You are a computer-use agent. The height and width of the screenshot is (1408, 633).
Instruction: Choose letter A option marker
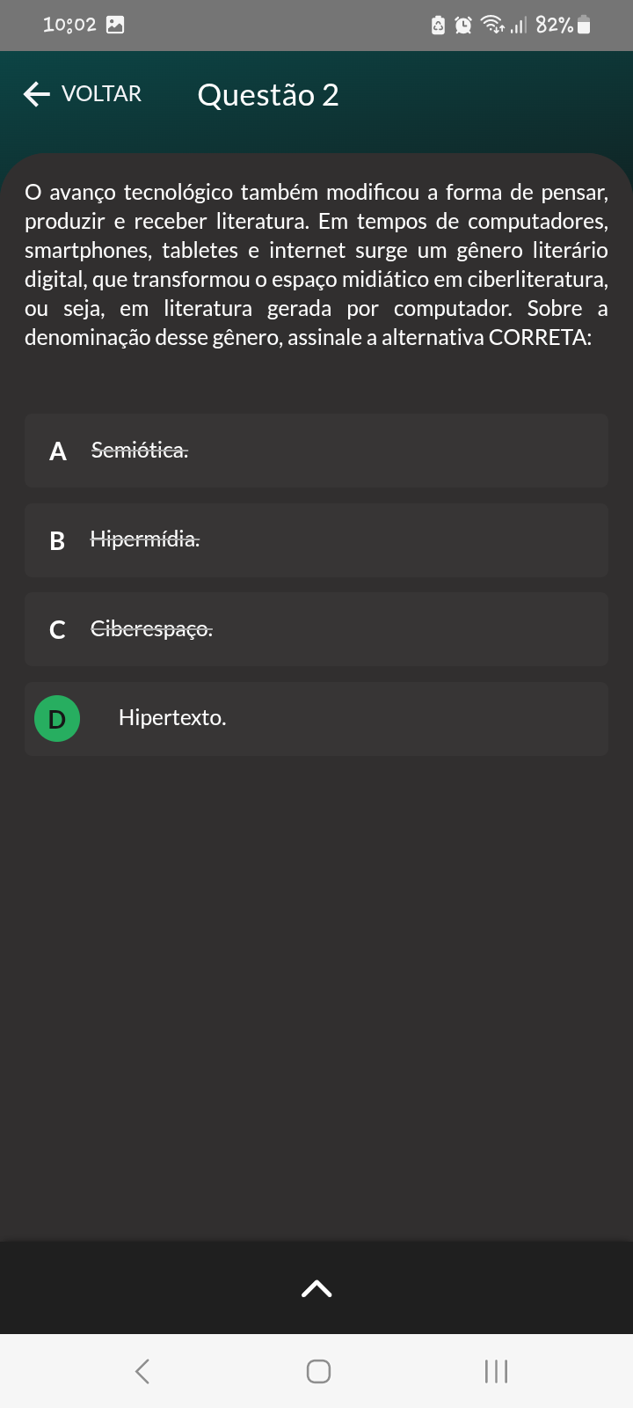click(x=58, y=451)
